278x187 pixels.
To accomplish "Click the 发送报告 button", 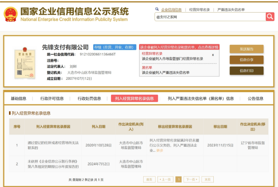I will 247,49.
